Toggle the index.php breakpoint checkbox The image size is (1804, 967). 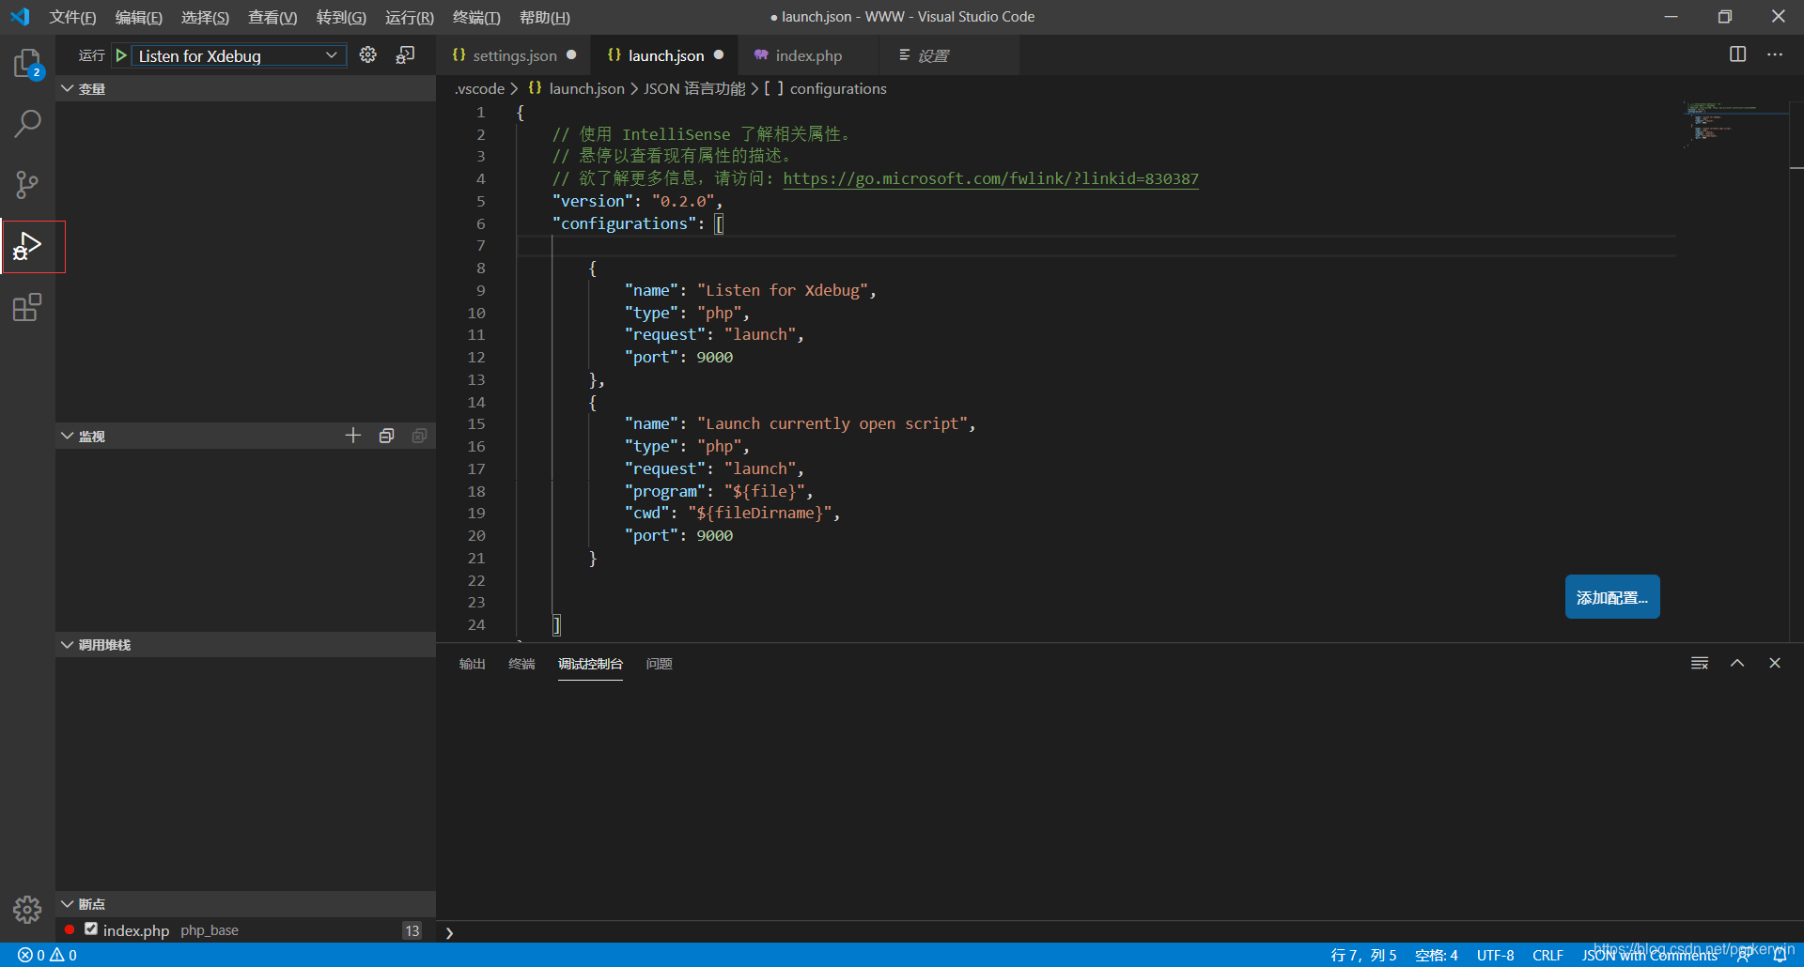(x=91, y=929)
